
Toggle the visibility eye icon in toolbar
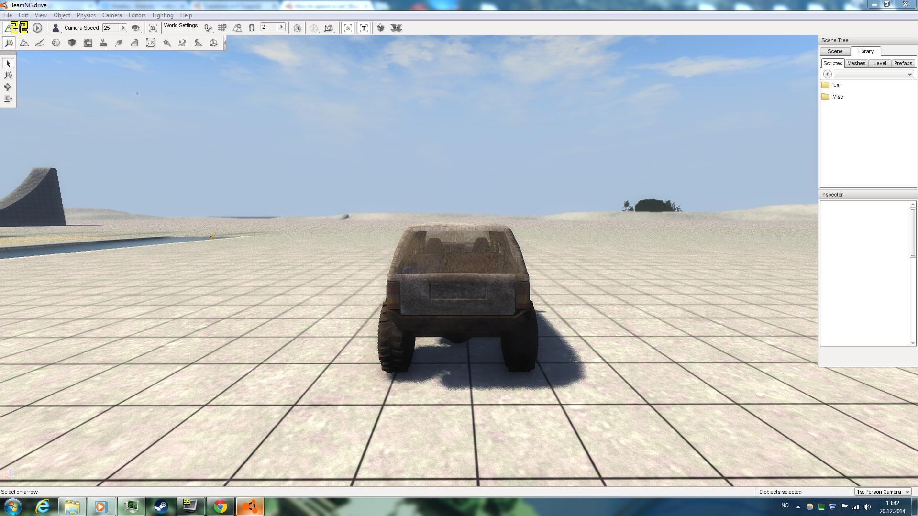pos(136,28)
